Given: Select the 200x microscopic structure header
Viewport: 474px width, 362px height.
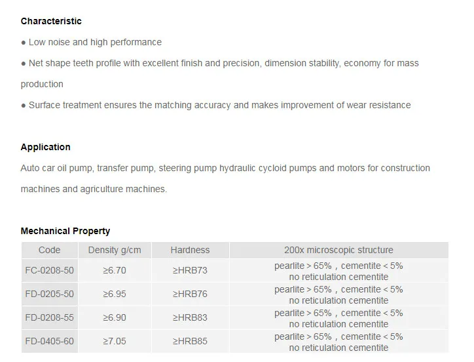Looking at the screenshot, I should click(338, 250).
